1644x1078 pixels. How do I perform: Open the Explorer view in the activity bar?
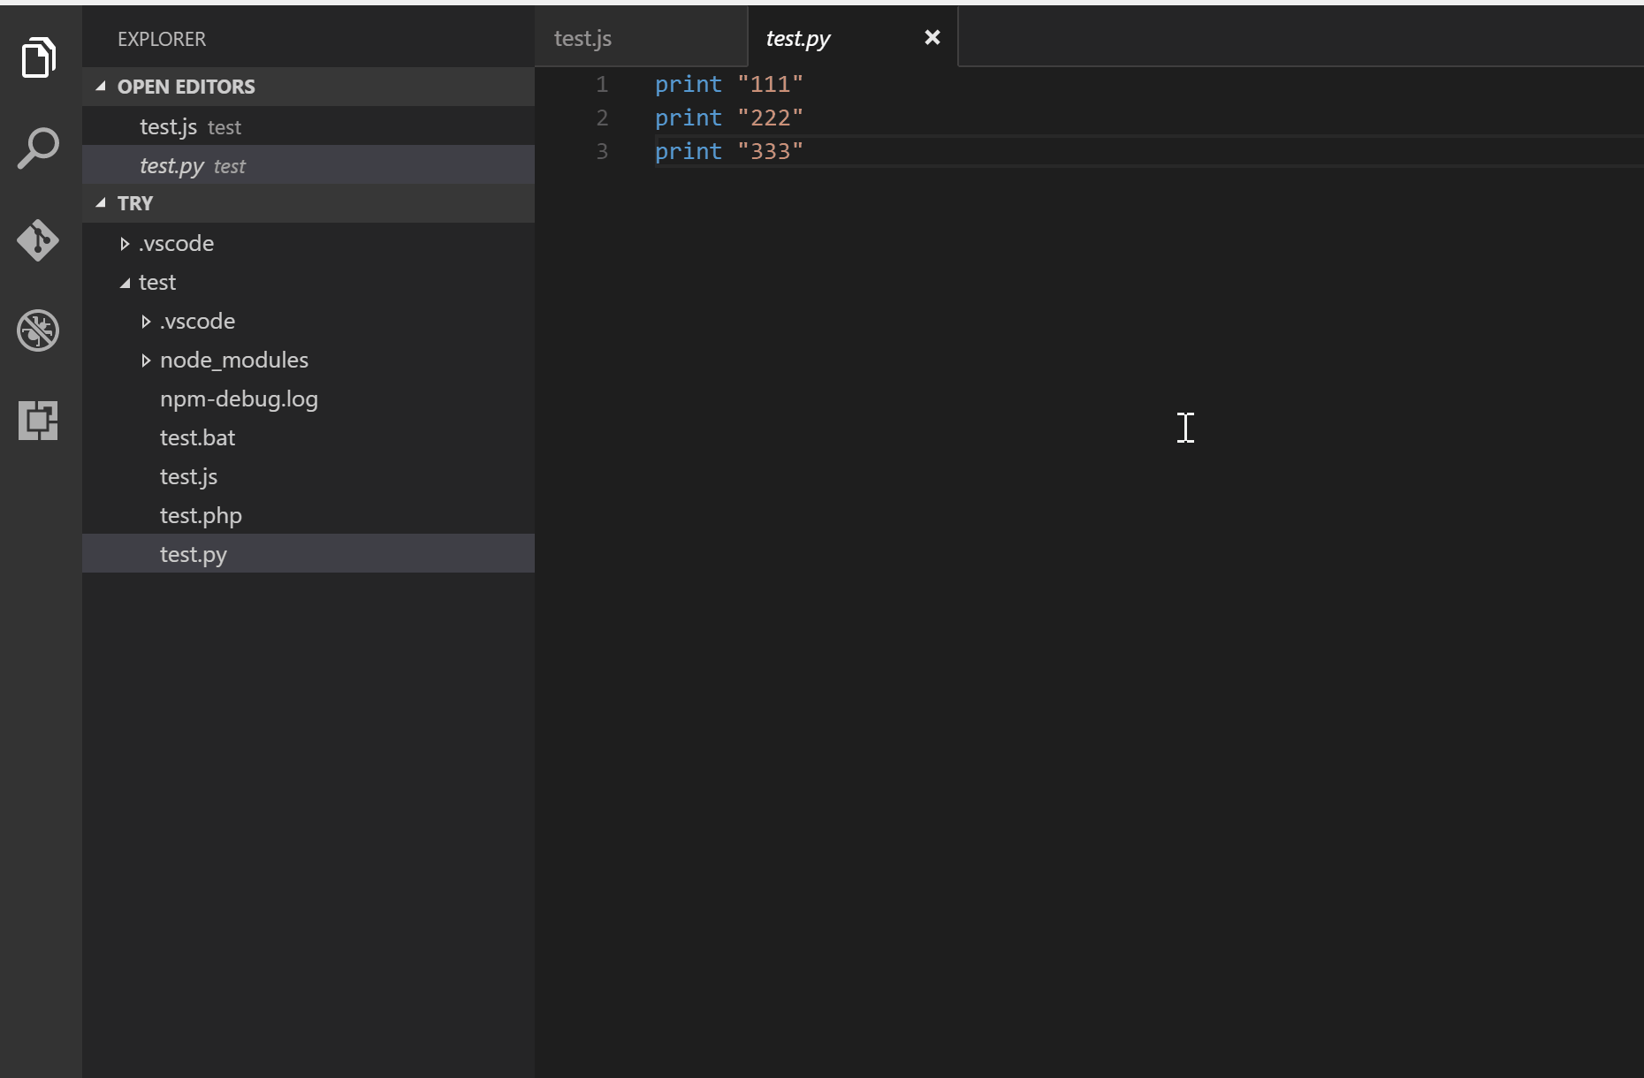(x=38, y=57)
